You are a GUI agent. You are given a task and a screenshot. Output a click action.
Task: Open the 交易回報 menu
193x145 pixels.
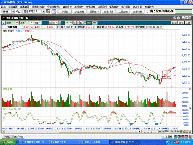tap(102, 7)
